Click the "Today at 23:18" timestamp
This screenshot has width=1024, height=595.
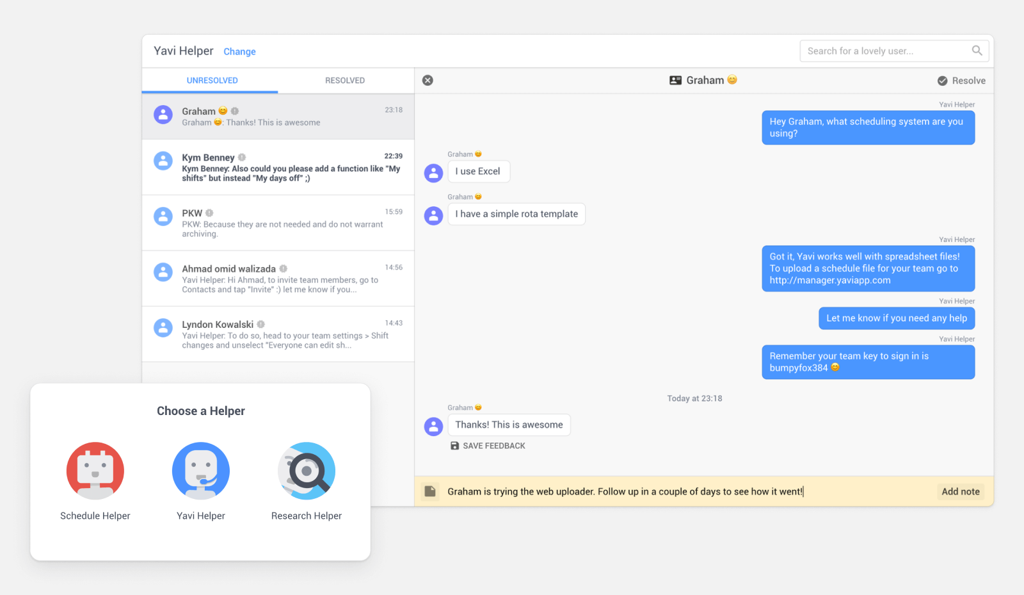pos(694,398)
